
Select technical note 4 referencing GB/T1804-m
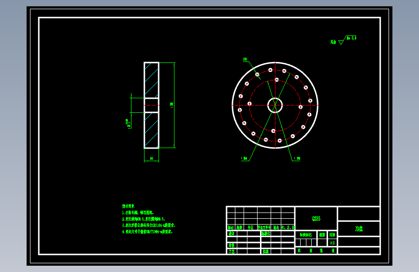pos(147,232)
